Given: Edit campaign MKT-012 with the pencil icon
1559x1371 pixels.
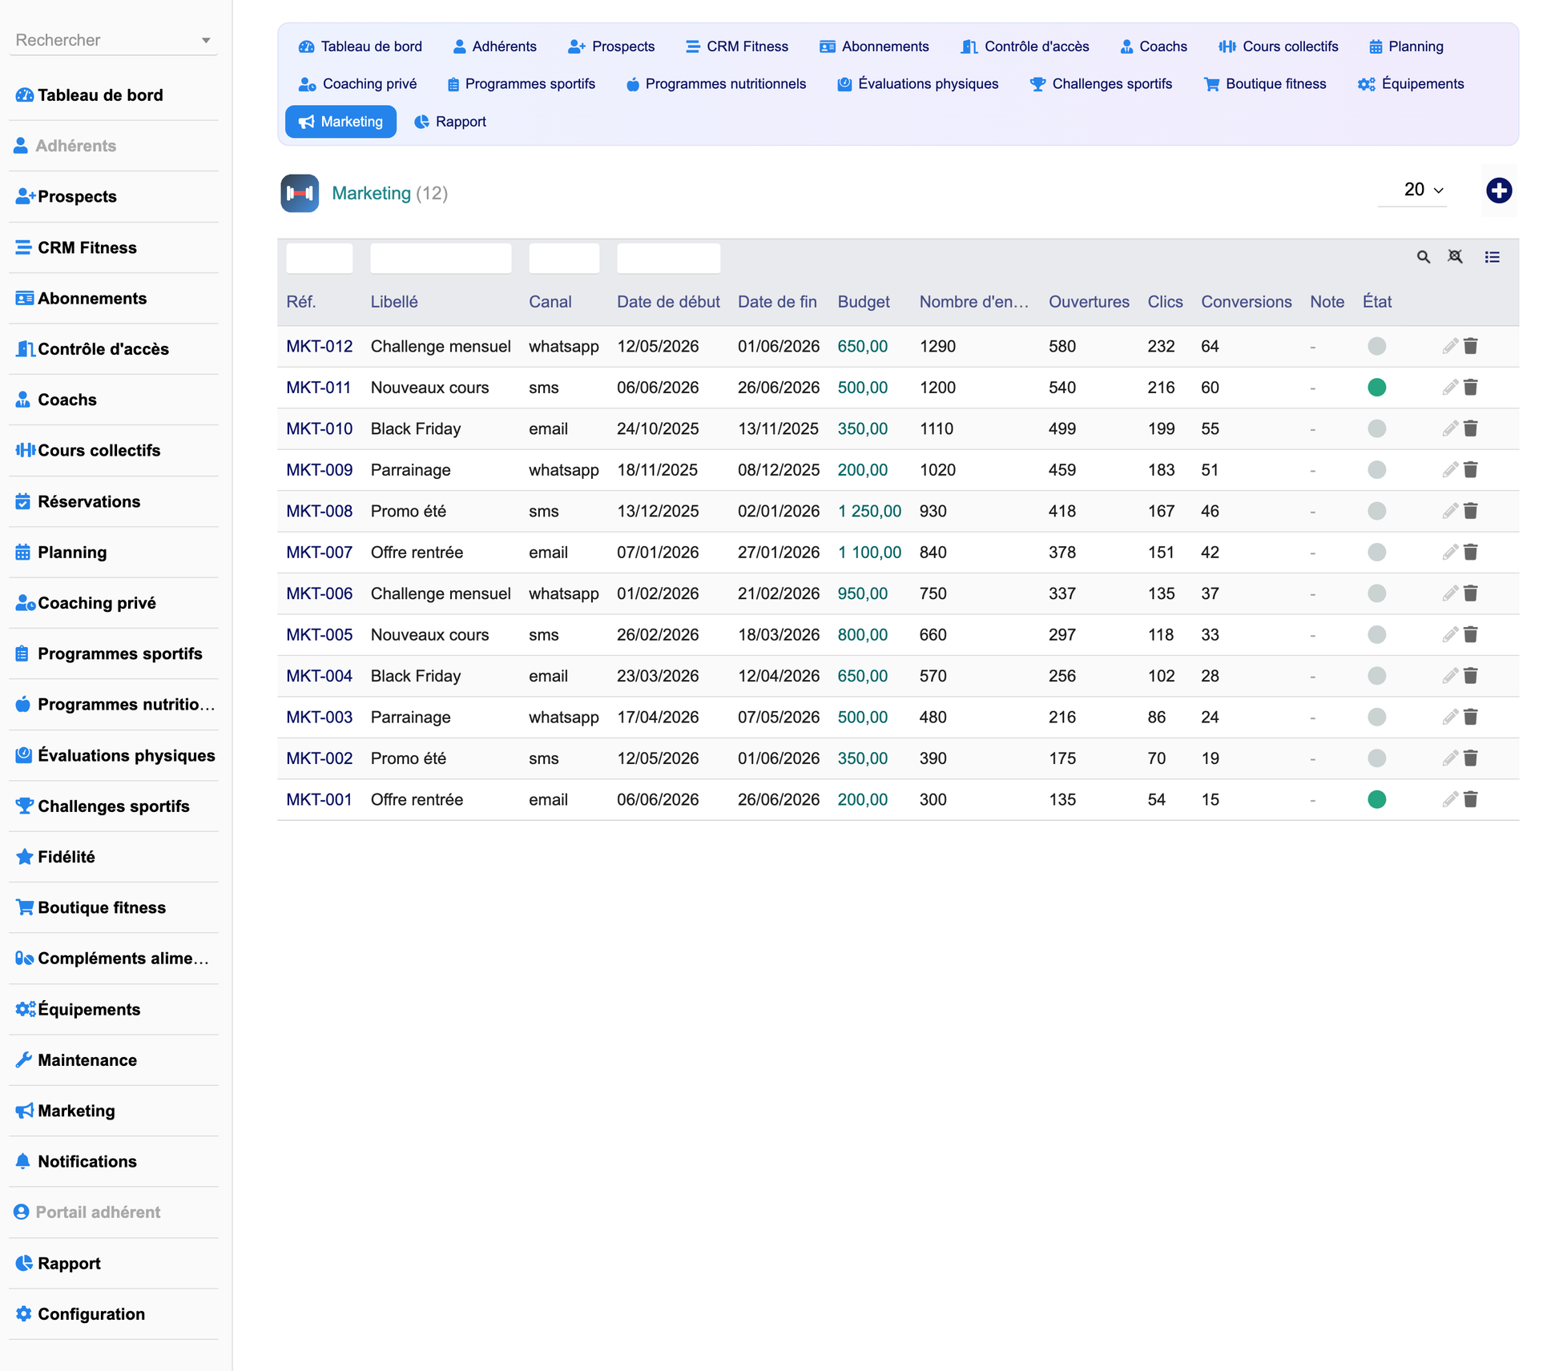Looking at the screenshot, I should [1450, 346].
